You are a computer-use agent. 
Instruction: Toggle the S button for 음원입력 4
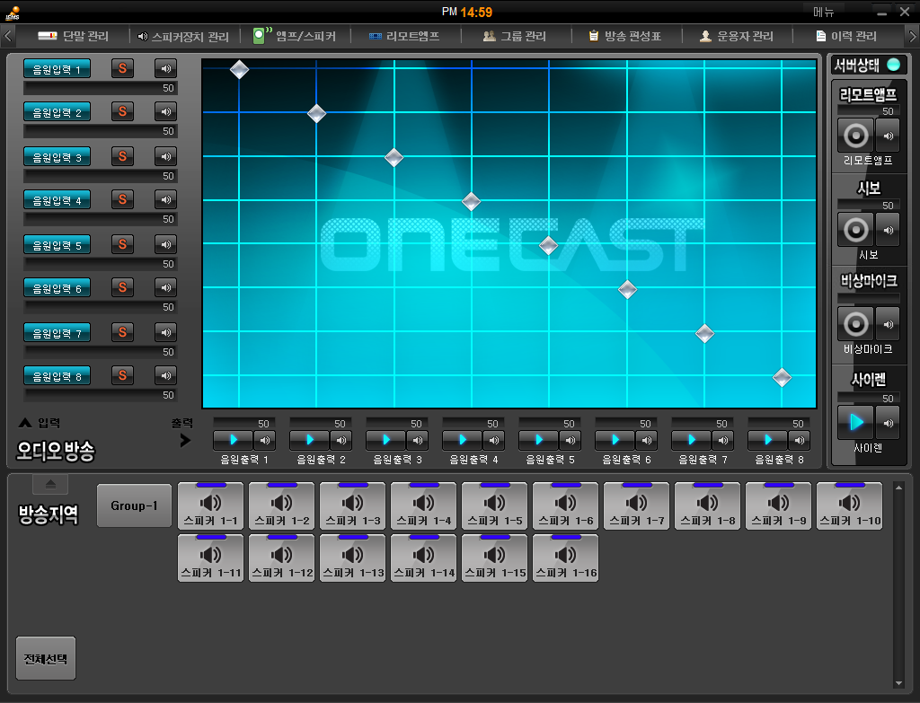(x=122, y=199)
